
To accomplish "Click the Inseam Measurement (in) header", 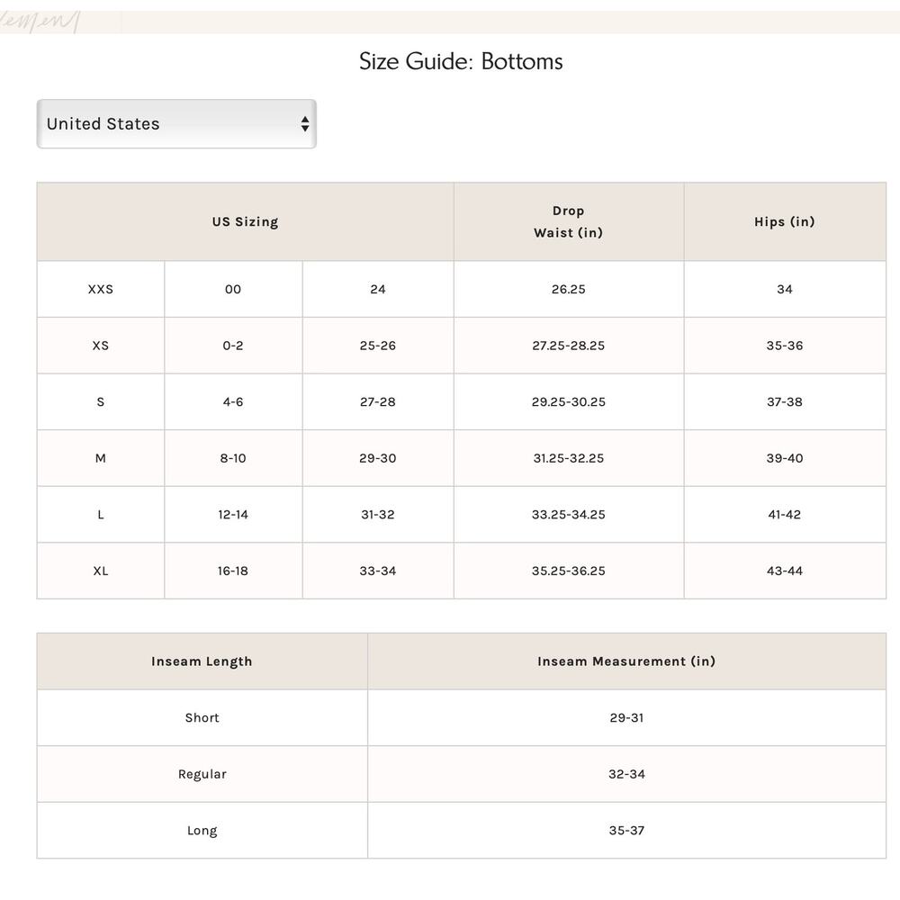I will [626, 661].
